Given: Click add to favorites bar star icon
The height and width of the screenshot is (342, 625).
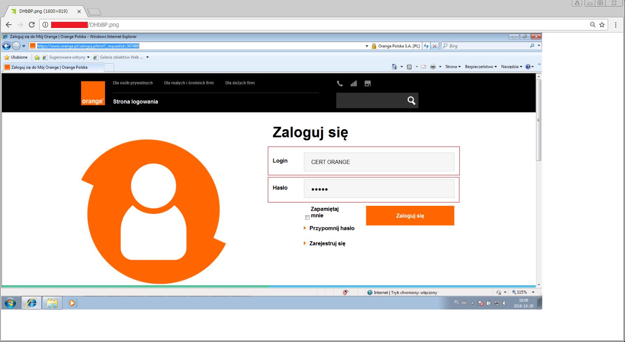Looking at the screenshot, I should coord(37,57).
